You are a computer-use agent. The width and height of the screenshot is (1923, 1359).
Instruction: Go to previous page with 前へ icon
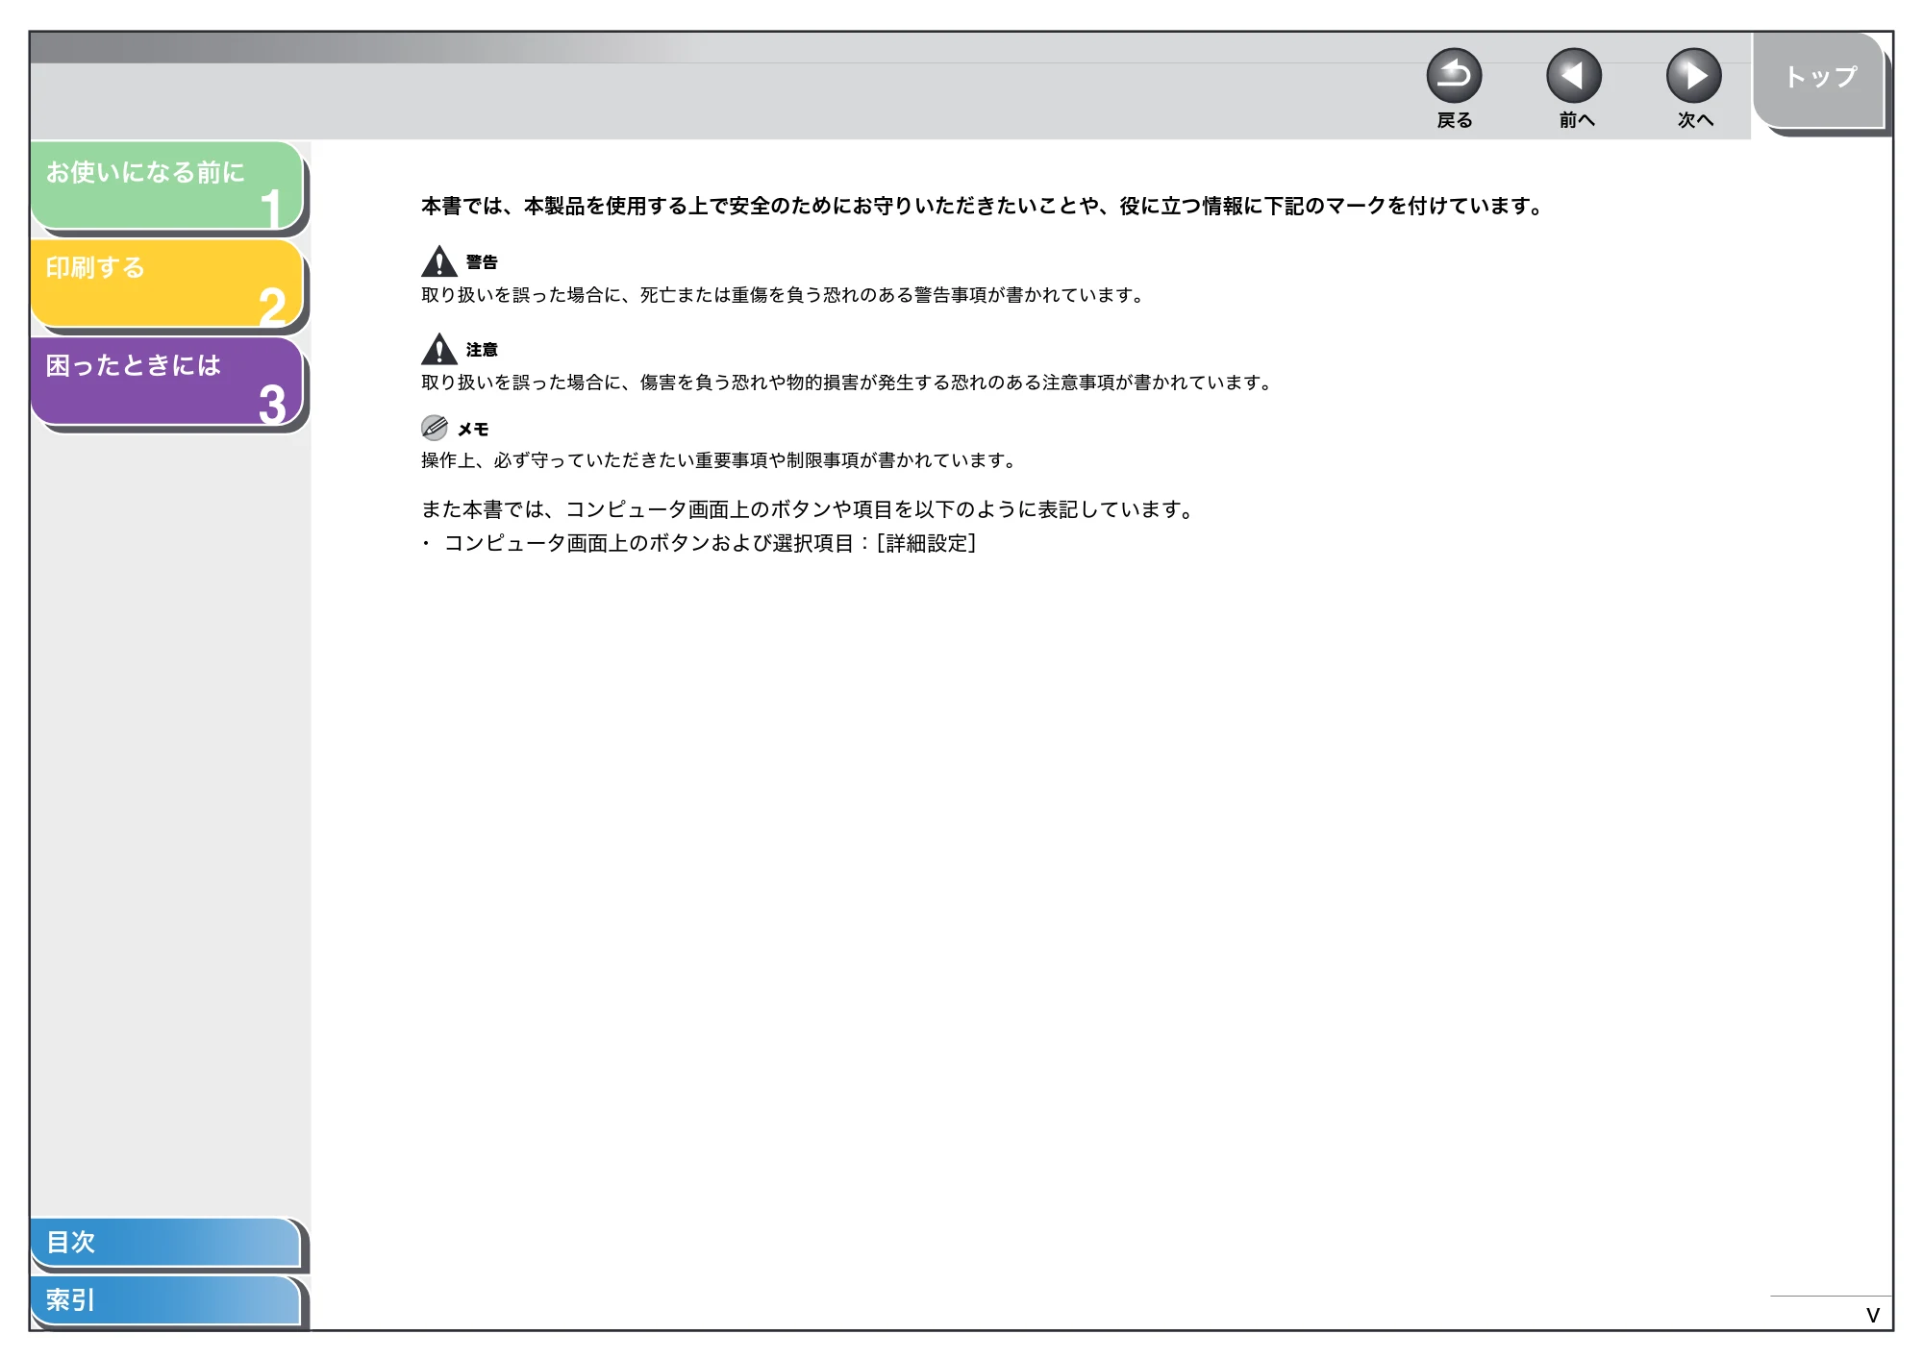click(x=1574, y=76)
